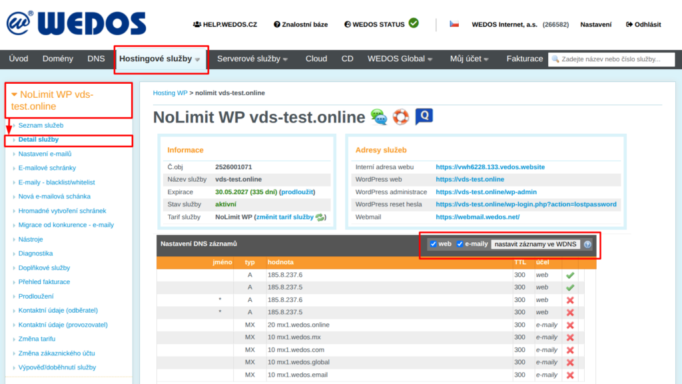Image resolution: width=682 pixels, height=384 pixels.
Task: Click the search magnifier icon
Action: (555, 59)
